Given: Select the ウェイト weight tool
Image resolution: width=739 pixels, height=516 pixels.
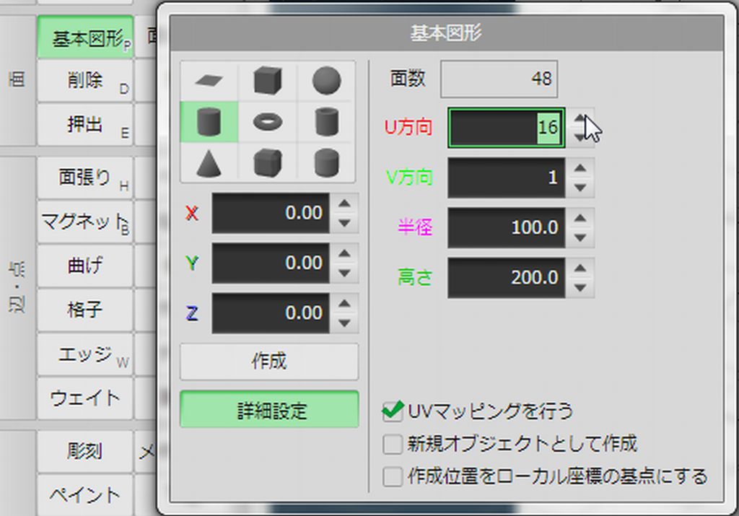Looking at the screenshot, I should coord(85,398).
